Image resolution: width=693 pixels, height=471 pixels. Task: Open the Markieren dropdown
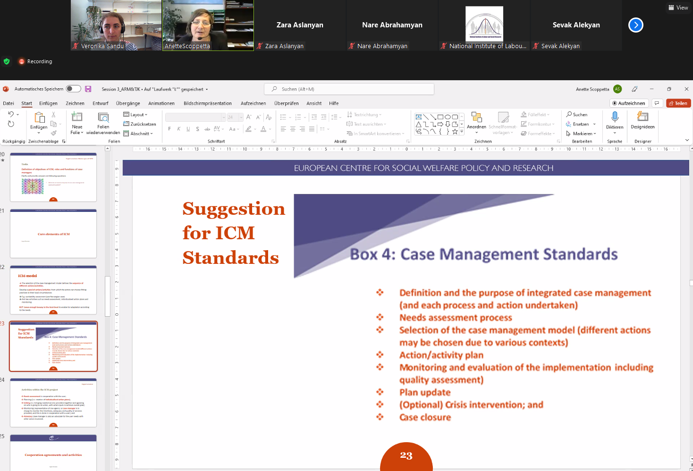pyautogui.click(x=582, y=134)
